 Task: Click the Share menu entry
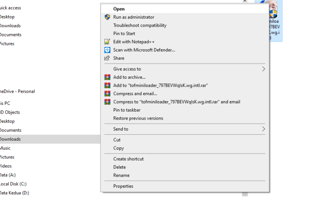tap(185, 58)
